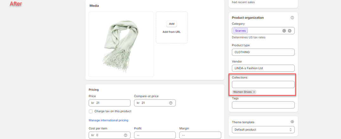Image resolution: width=341 pixels, height=139 pixels.
Task: Edit the Vendor field LINDA-s Fashion Ltd
Action: 263,68
